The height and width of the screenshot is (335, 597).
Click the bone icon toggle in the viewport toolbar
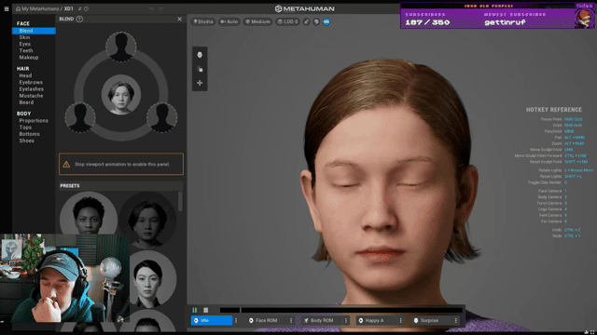307,21
